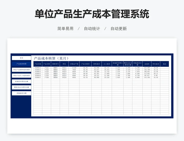The image size is (184, 141).
Task: Select the 单位成本 column header
Action: 156,64
